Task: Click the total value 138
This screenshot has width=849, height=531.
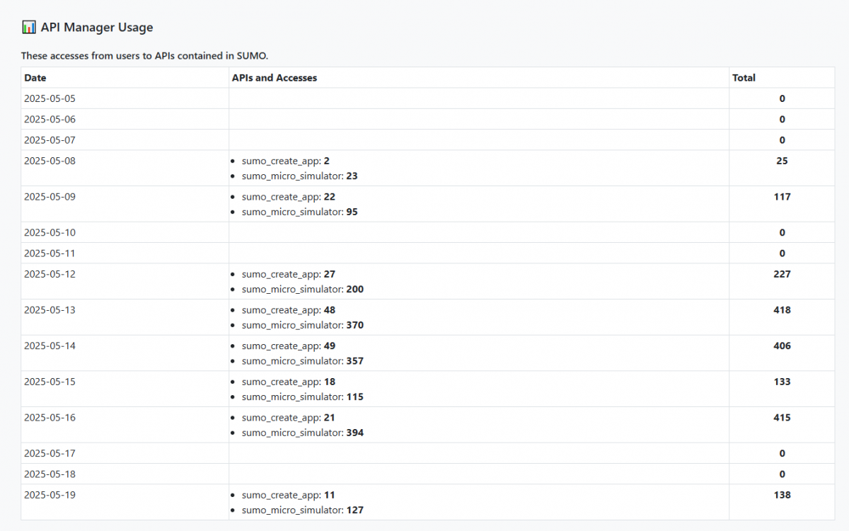Action: 782,495
